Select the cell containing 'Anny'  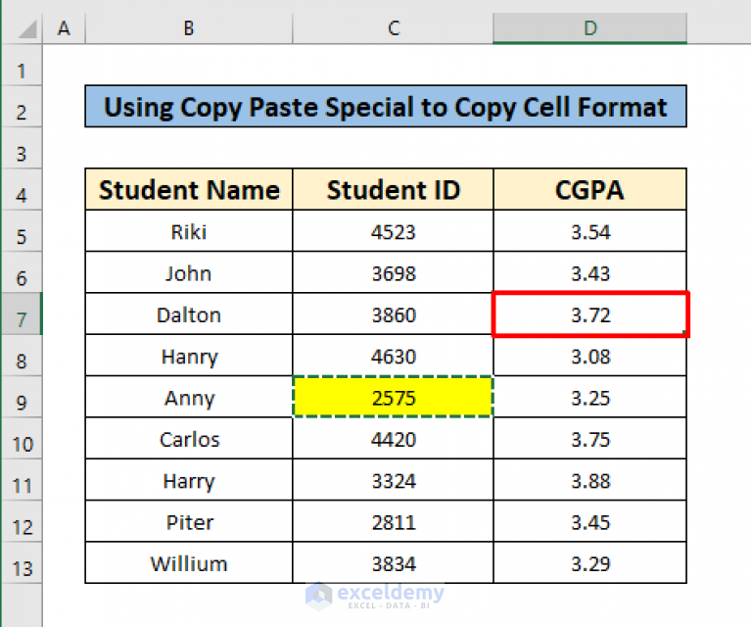click(189, 397)
